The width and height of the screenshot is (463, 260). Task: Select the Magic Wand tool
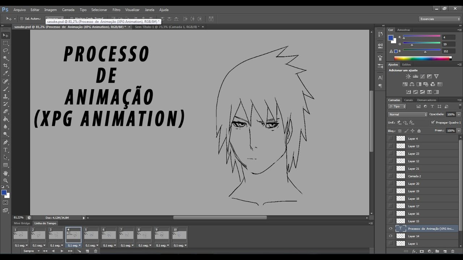pos(5,58)
